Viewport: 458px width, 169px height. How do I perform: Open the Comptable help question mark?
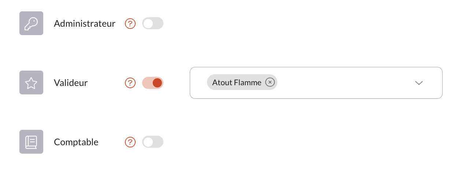(130, 142)
